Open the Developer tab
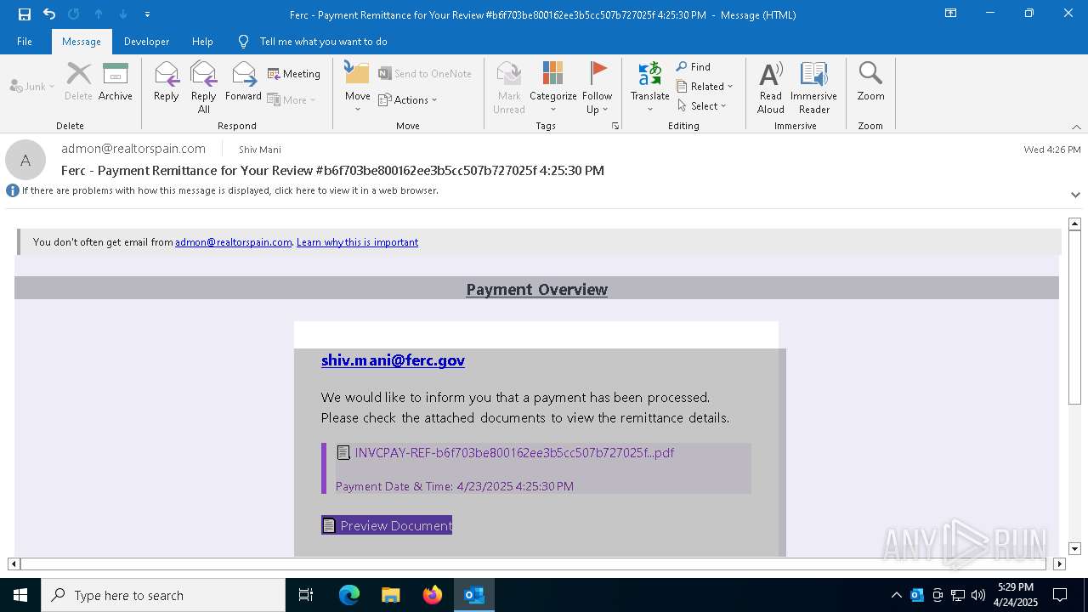The height and width of the screenshot is (612, 1088). pos(146,42)
